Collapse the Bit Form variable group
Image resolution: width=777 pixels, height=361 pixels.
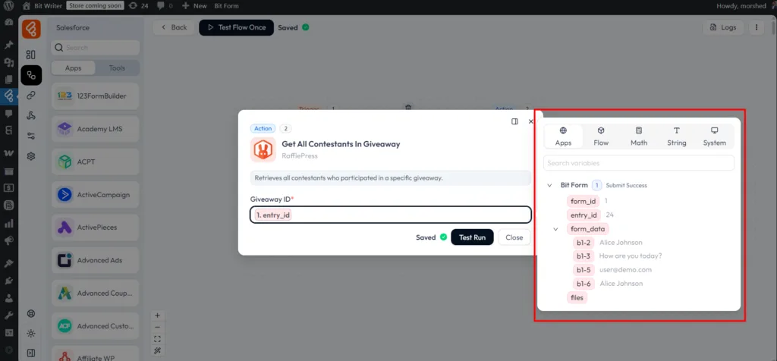click(549, 185)
